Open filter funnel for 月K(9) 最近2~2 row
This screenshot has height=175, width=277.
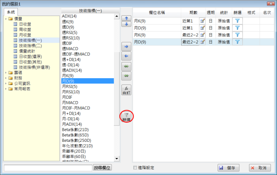(237, 35)
